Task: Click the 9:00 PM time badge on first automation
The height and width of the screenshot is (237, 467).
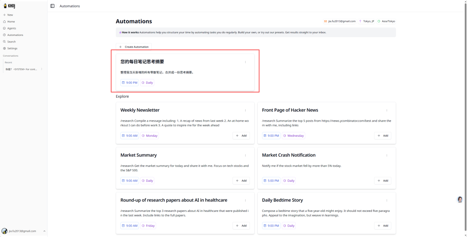Action: [x=130, y=83]
